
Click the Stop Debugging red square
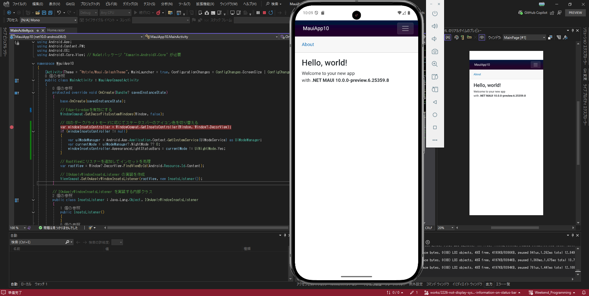(264, 13)
